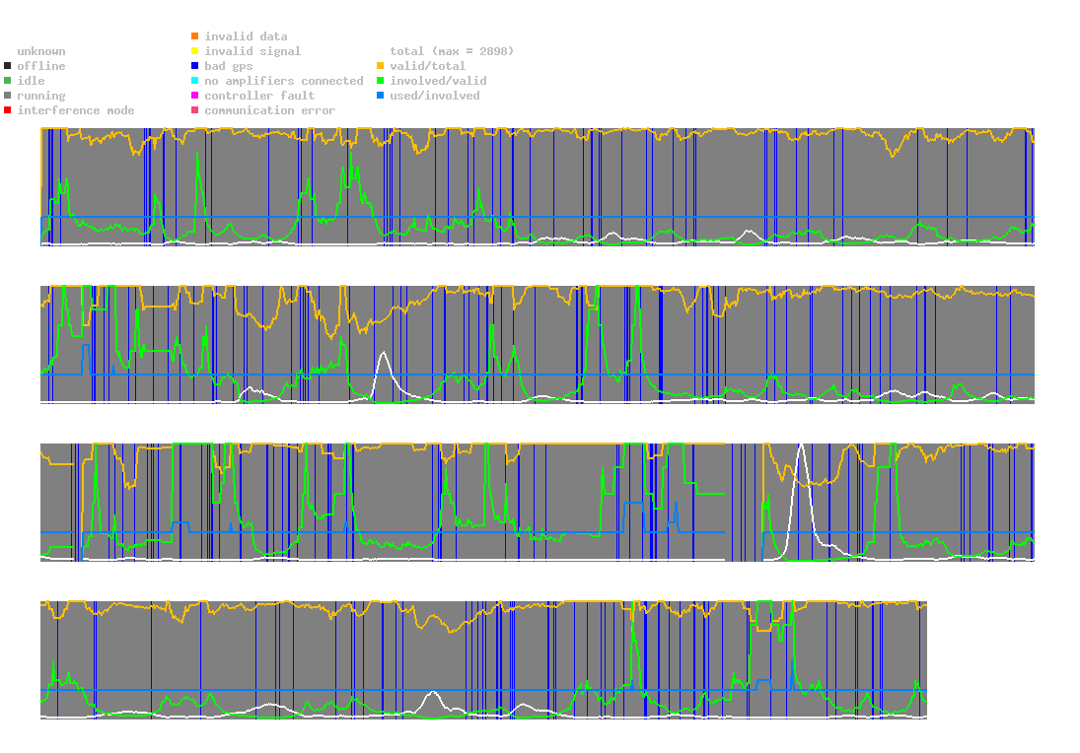Click inside the third timeline chart panel
1080x753 pixels.
(538, 502)
